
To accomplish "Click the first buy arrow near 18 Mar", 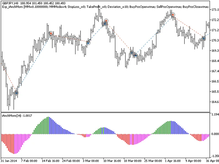I will click(x=131, y=53).
